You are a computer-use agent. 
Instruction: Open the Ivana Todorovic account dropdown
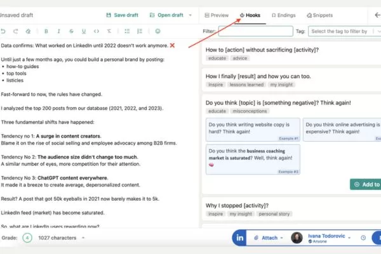tap(349, 237)
